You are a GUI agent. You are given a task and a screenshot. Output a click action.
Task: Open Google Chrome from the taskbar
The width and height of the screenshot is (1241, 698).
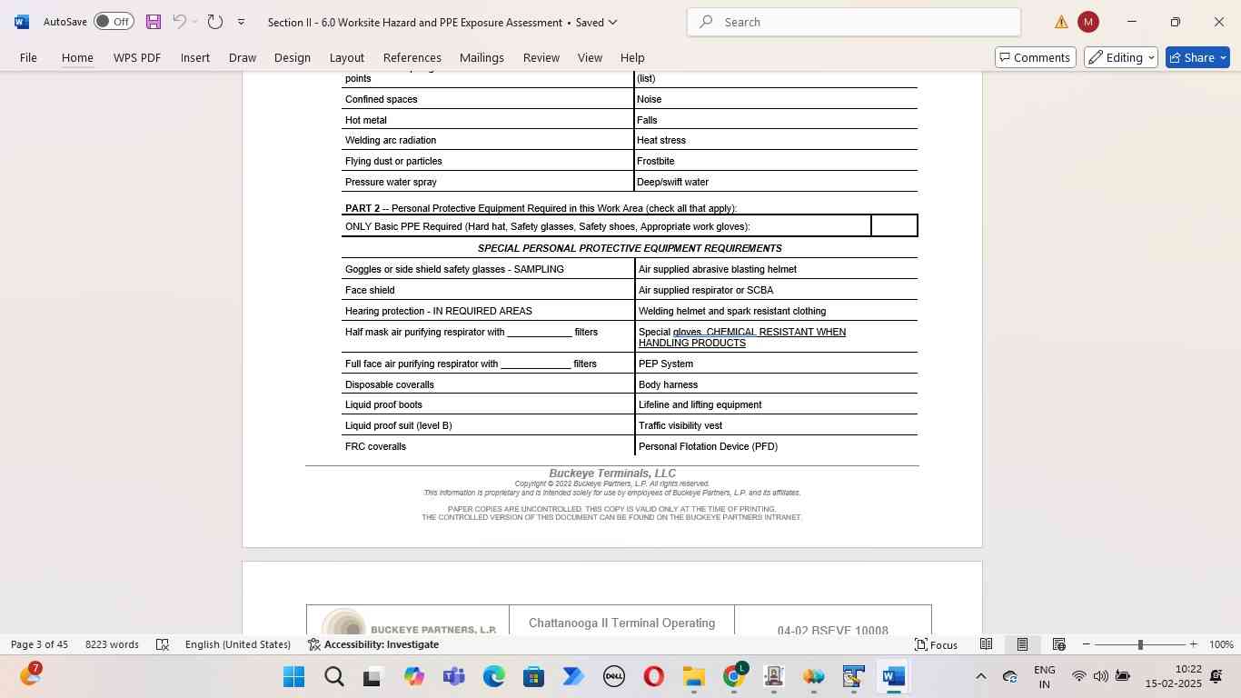pos(734,677)
